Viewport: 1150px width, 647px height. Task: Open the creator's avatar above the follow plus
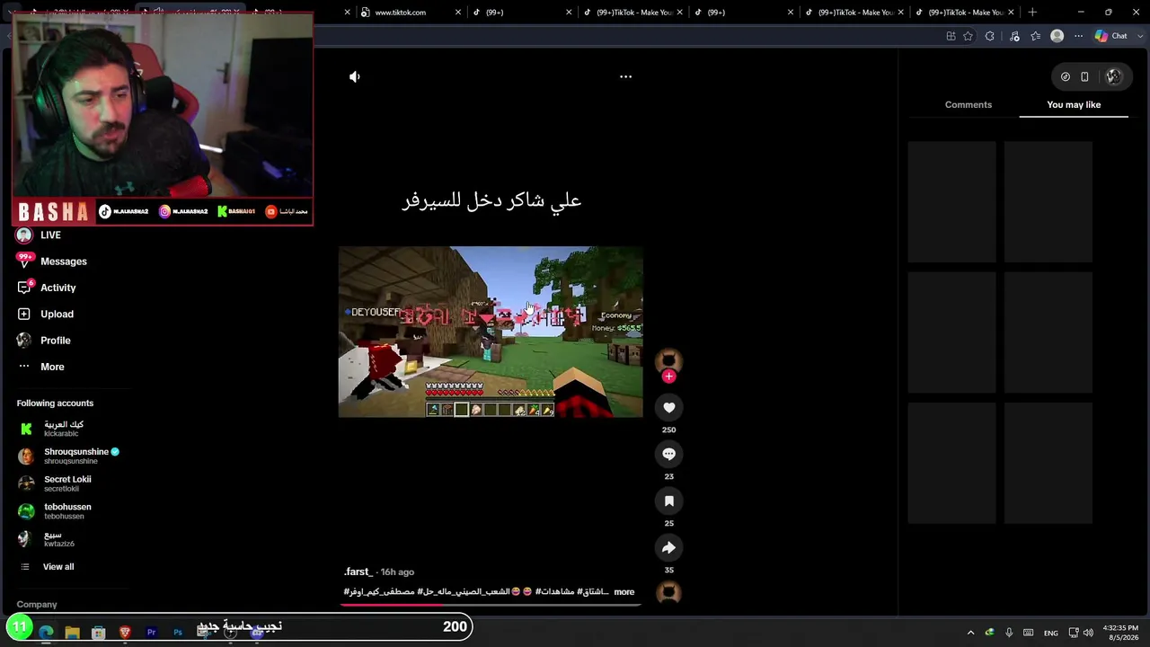668,360
